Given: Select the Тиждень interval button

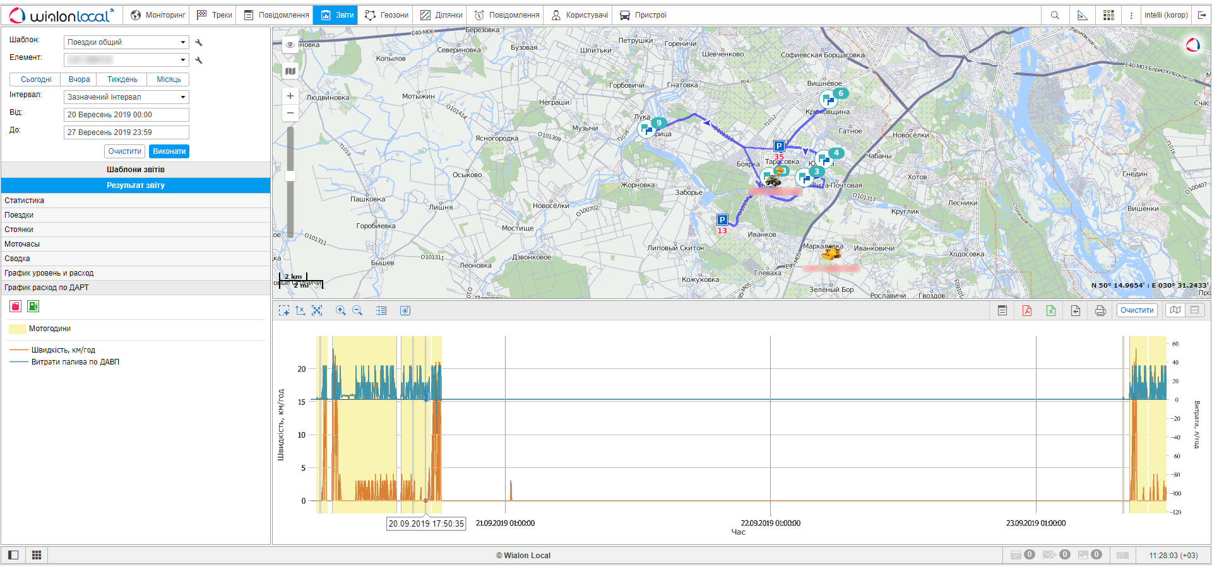Looking at the screenshot, I should [x=122, y=79].
